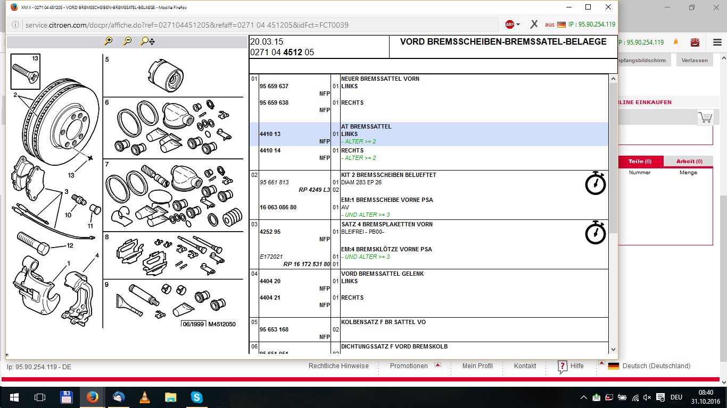Select part number 95 661 813
Viewport: 727px width, 408px height.
(274, 183)
